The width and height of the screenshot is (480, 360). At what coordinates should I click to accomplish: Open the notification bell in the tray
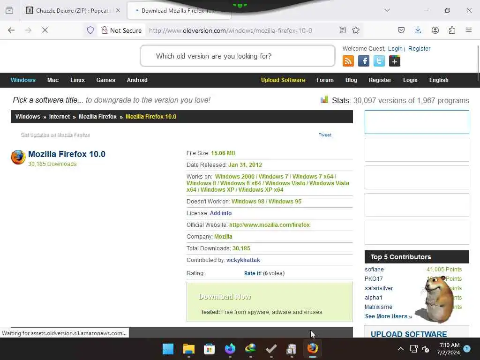[467, 349]
